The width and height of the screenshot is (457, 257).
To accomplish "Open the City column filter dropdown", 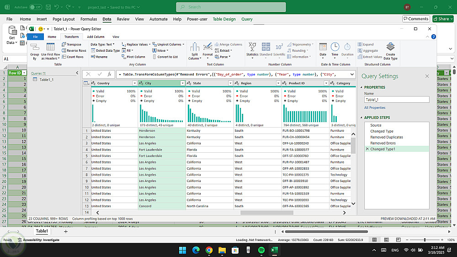I will point(182,83).
